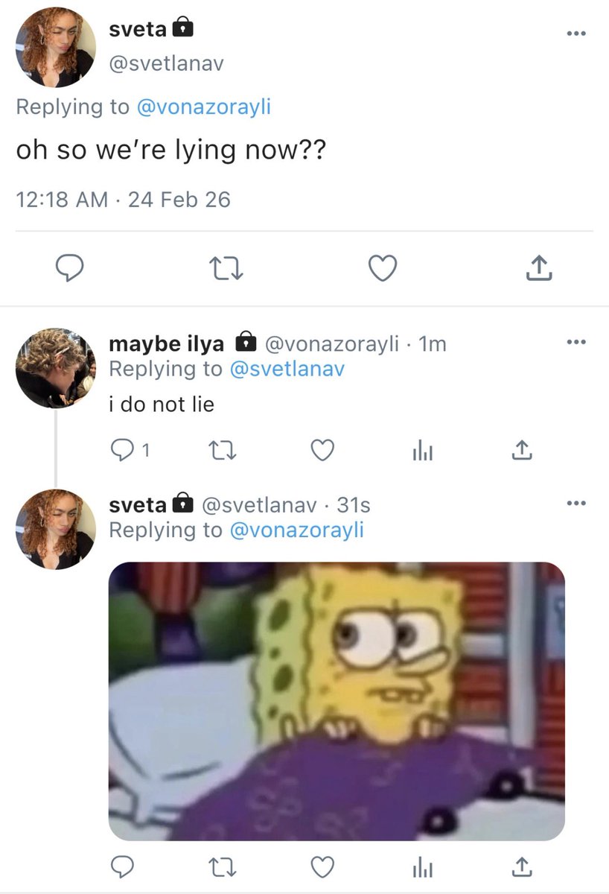Open the SpongeBob in bed image

(337, 701)
